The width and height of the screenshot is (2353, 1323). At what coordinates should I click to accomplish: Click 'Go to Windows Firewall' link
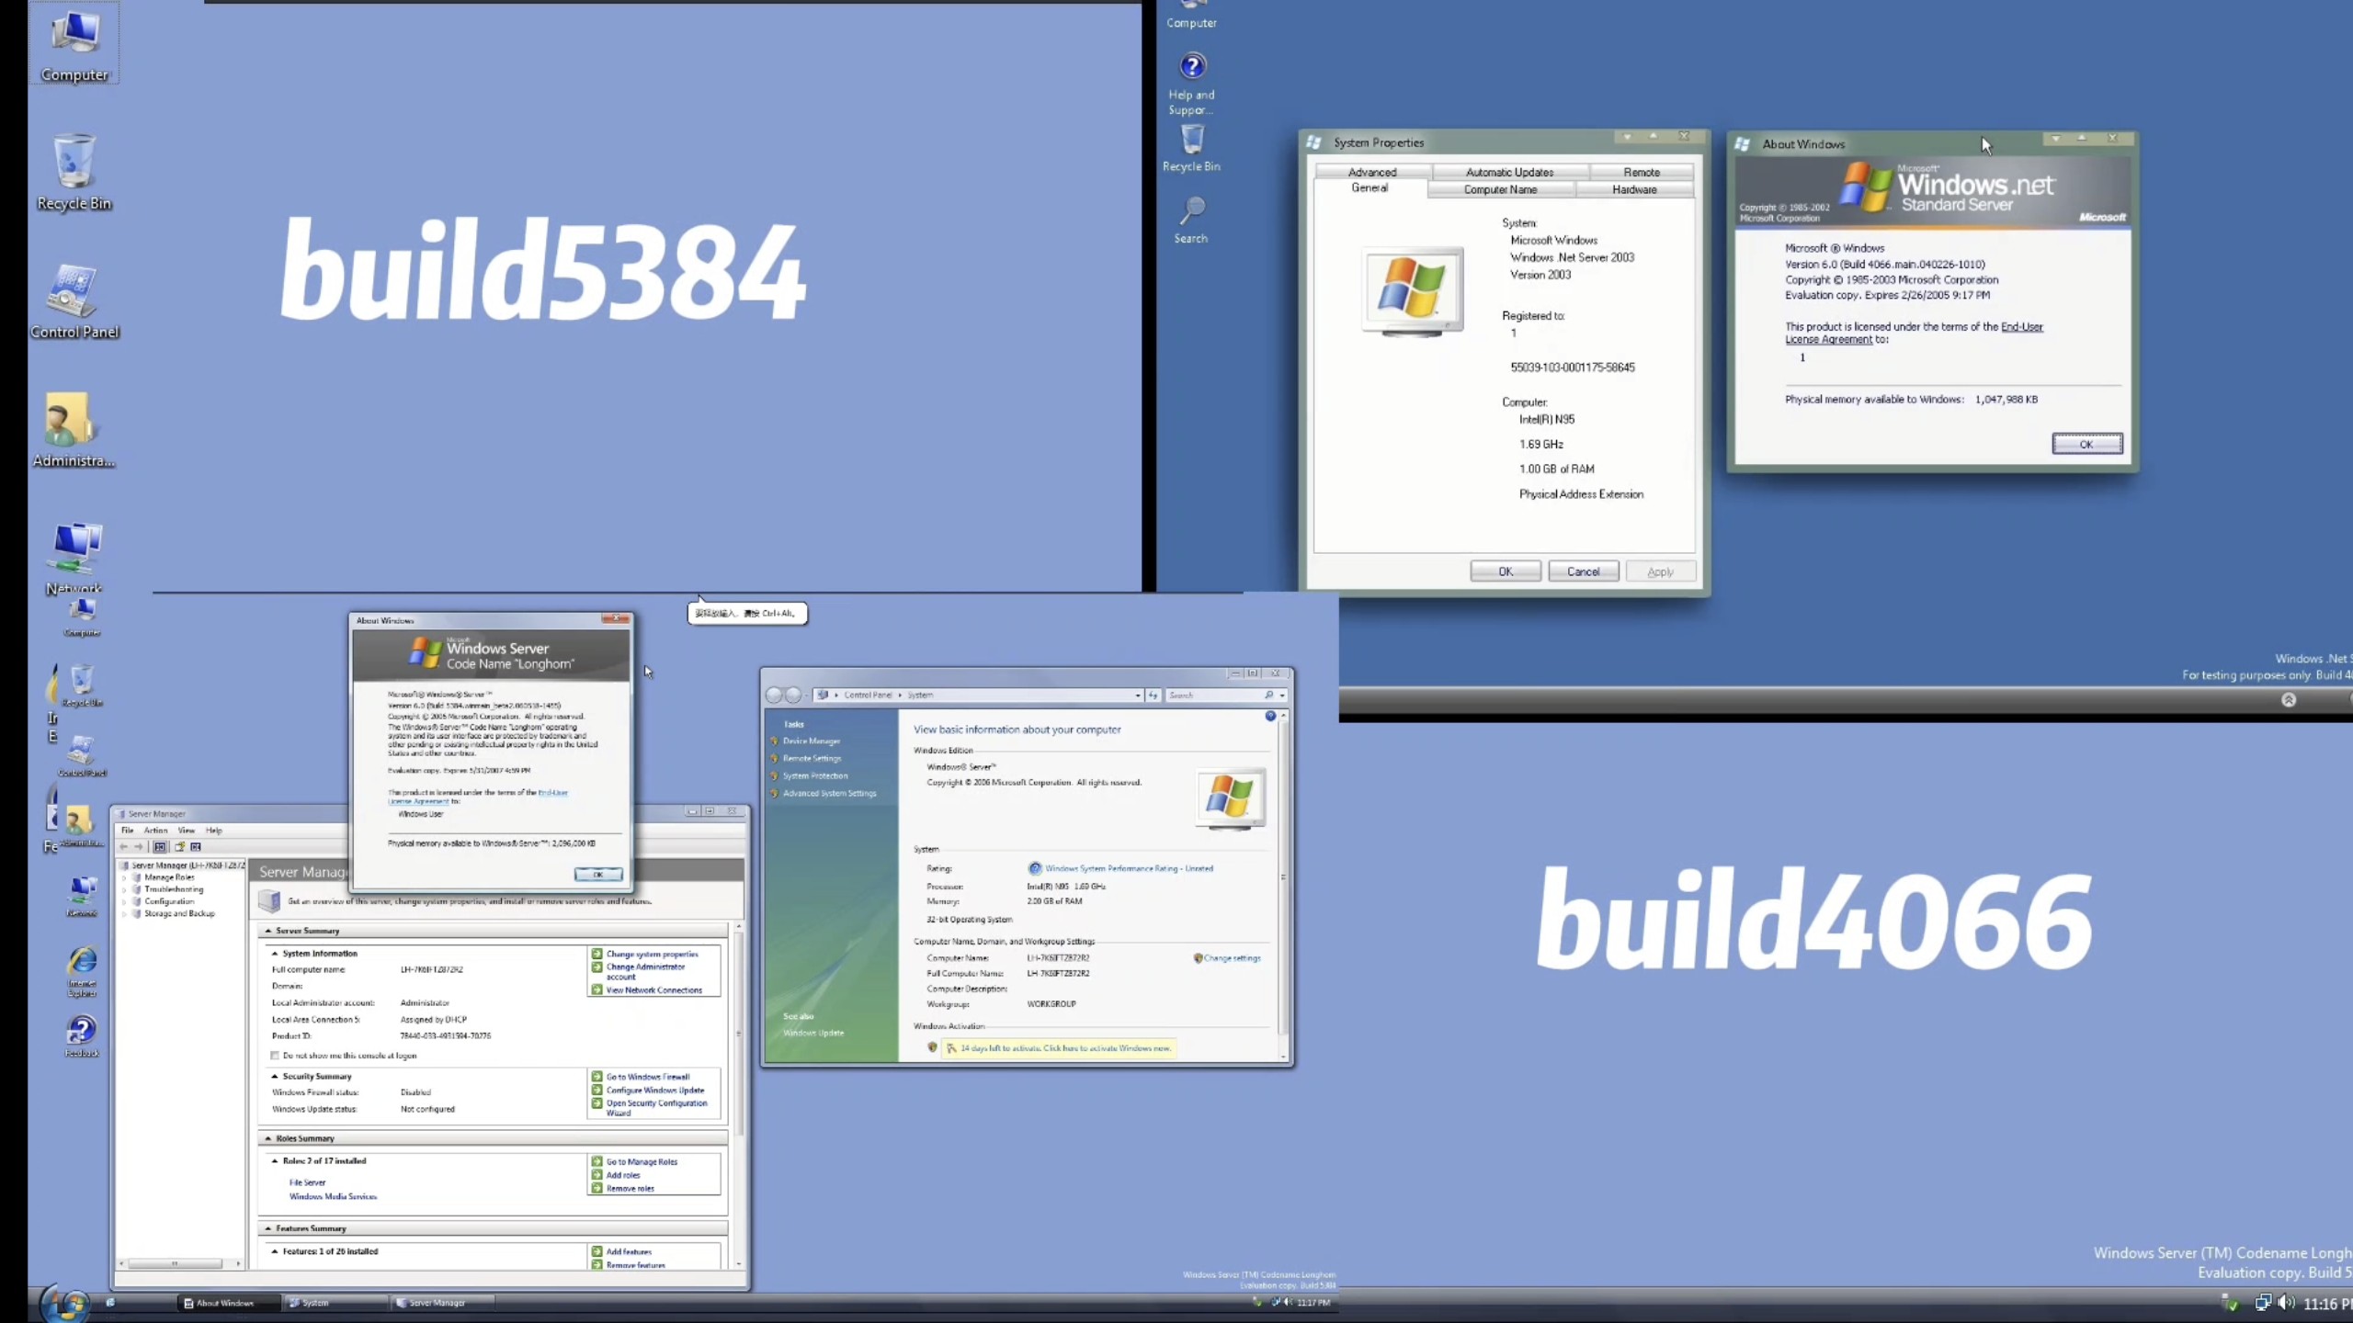(x=647, y=1077)
